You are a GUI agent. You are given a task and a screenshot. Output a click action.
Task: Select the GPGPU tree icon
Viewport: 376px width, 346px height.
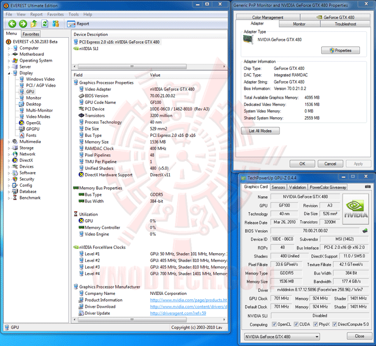21,129
